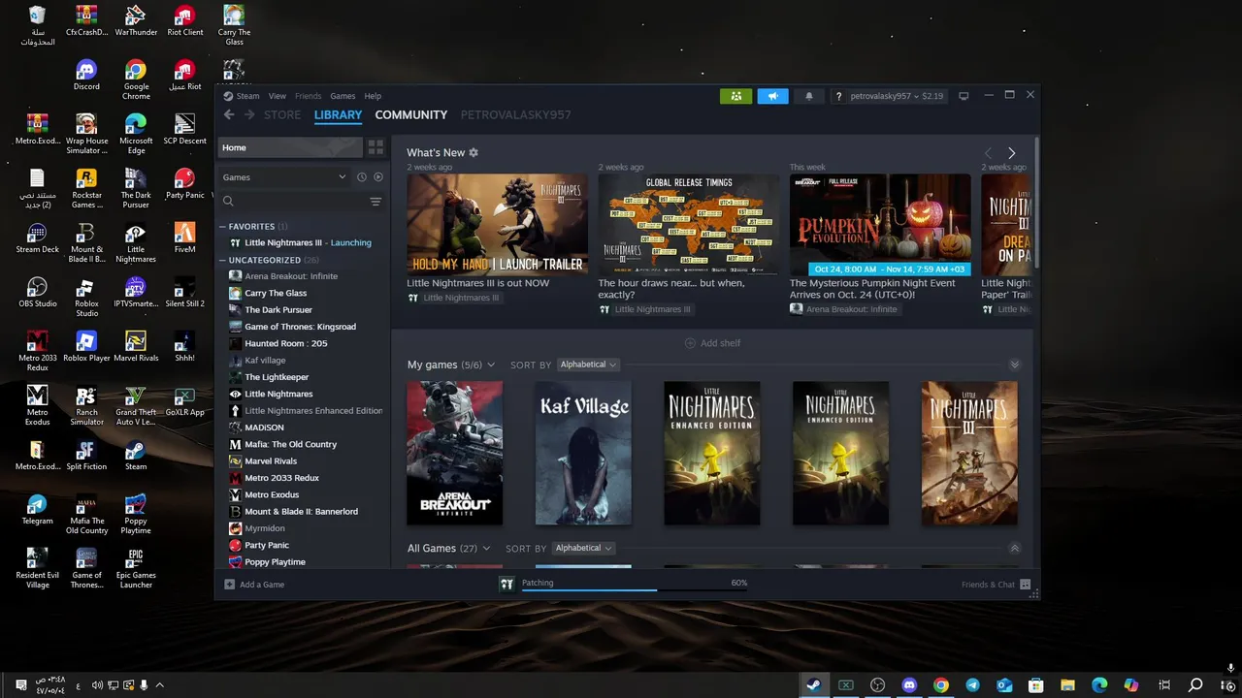Switch to the STORE tab
1242x698 pixels.
(x=282, y=114)
